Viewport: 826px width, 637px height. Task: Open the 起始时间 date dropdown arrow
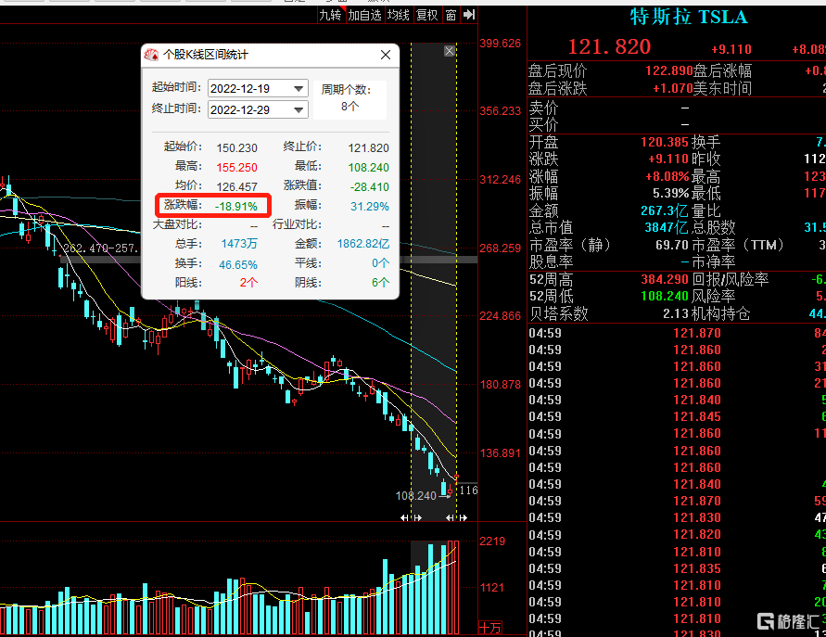[299, 88]
